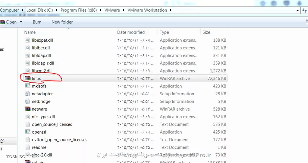The height and width of the screenshot is (163, 308).
Task: Select the file named ovftool_open_source_licenses
Action: 60,140
